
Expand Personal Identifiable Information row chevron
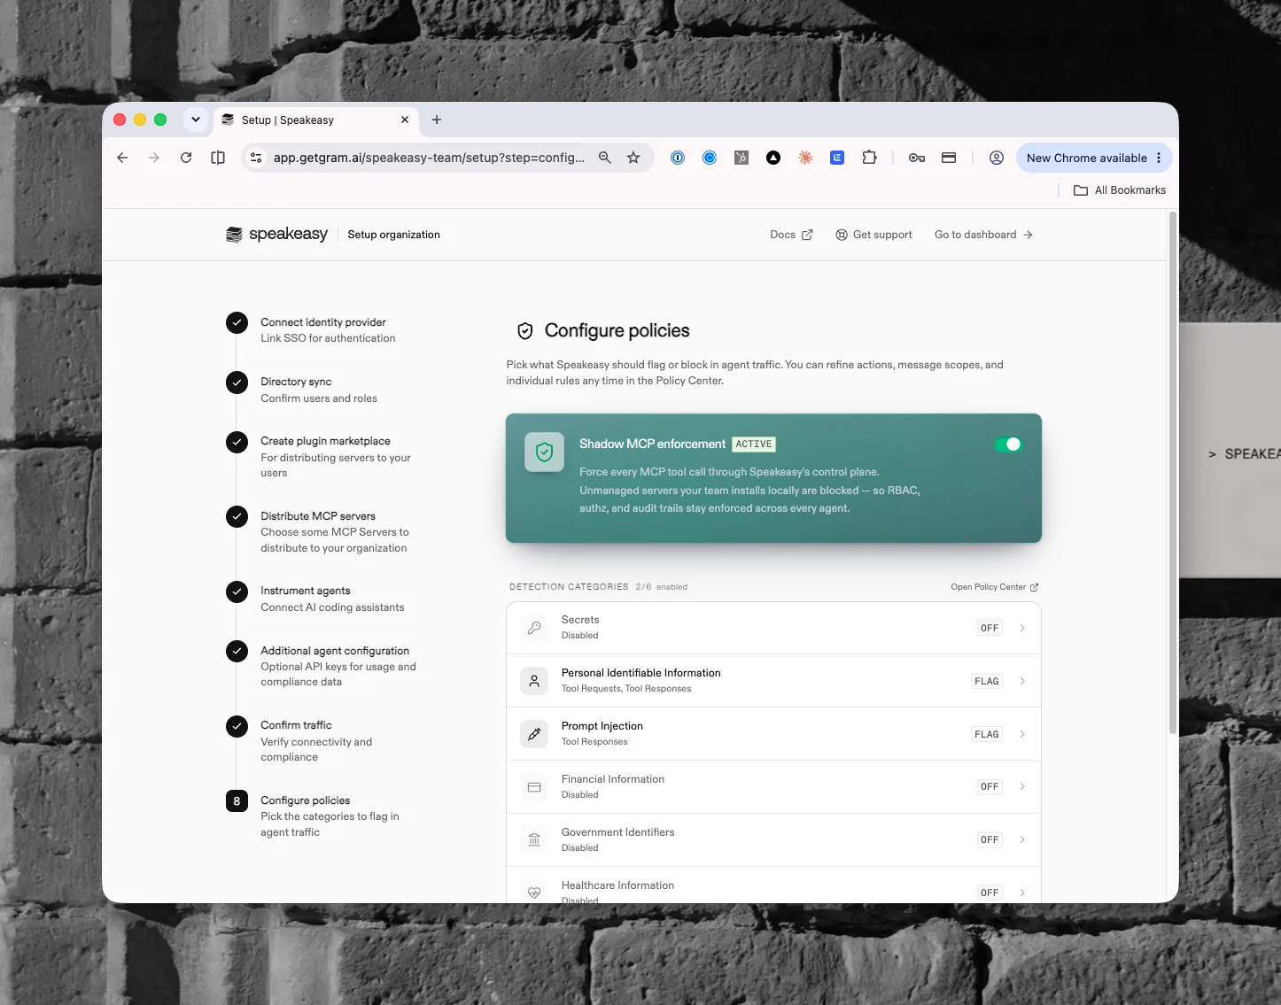1022,681
